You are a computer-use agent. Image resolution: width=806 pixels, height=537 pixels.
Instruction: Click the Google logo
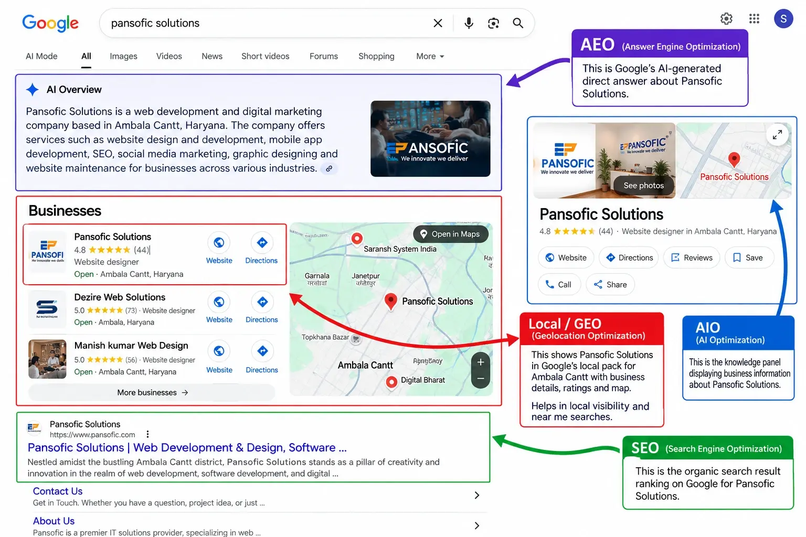50,23
